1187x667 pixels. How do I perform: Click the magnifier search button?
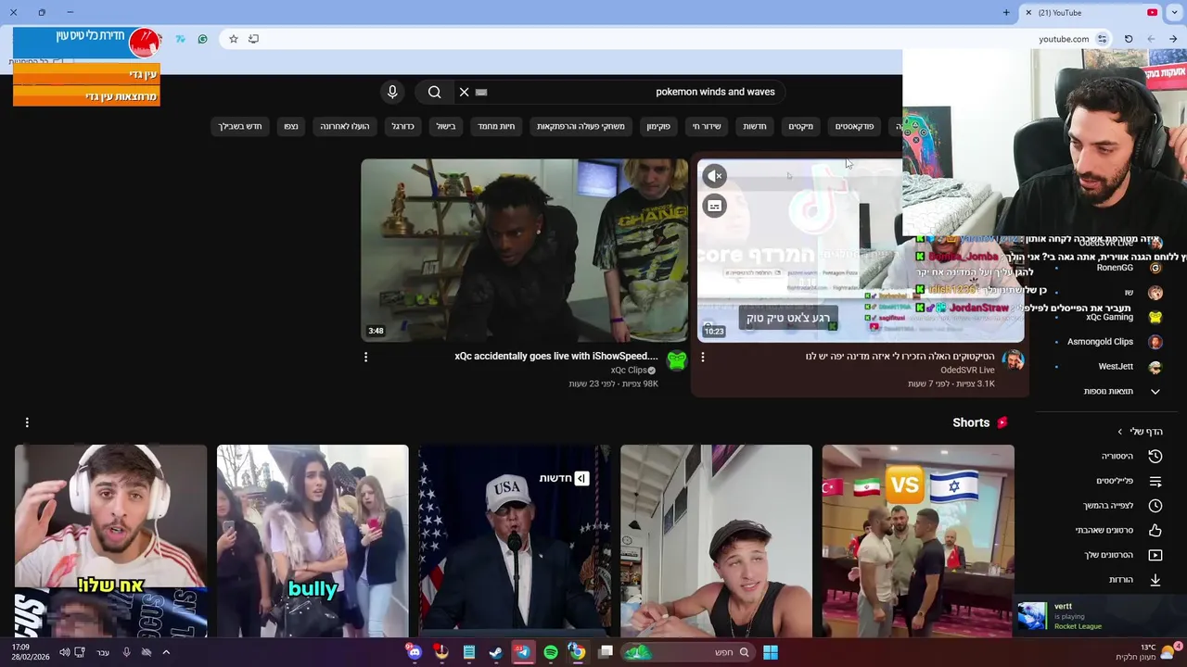434,92
